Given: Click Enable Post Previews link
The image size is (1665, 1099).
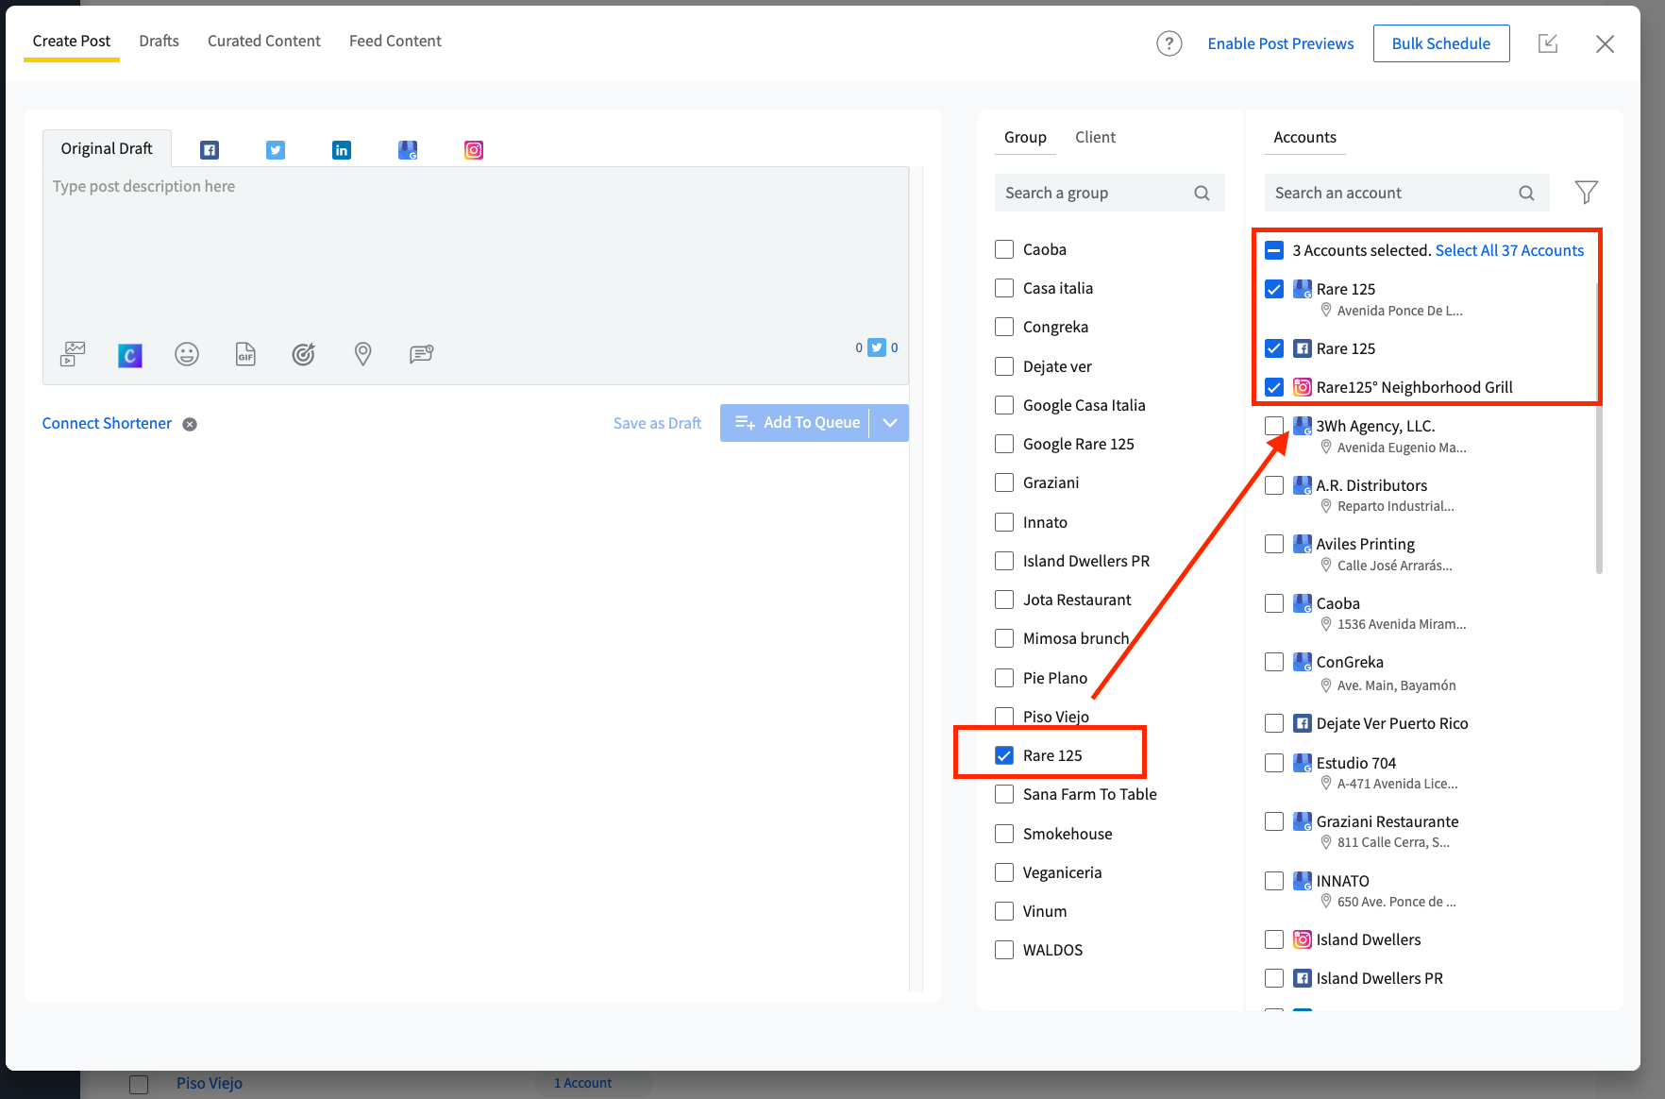Looking at the screenshot, I should pyautogui.click(x=1281, y=43).
